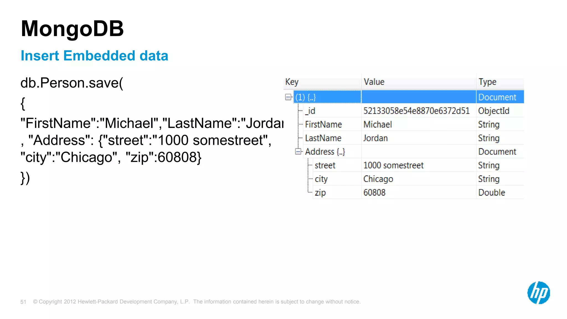Collapse the root (1) document node

(x=288, y=97)
